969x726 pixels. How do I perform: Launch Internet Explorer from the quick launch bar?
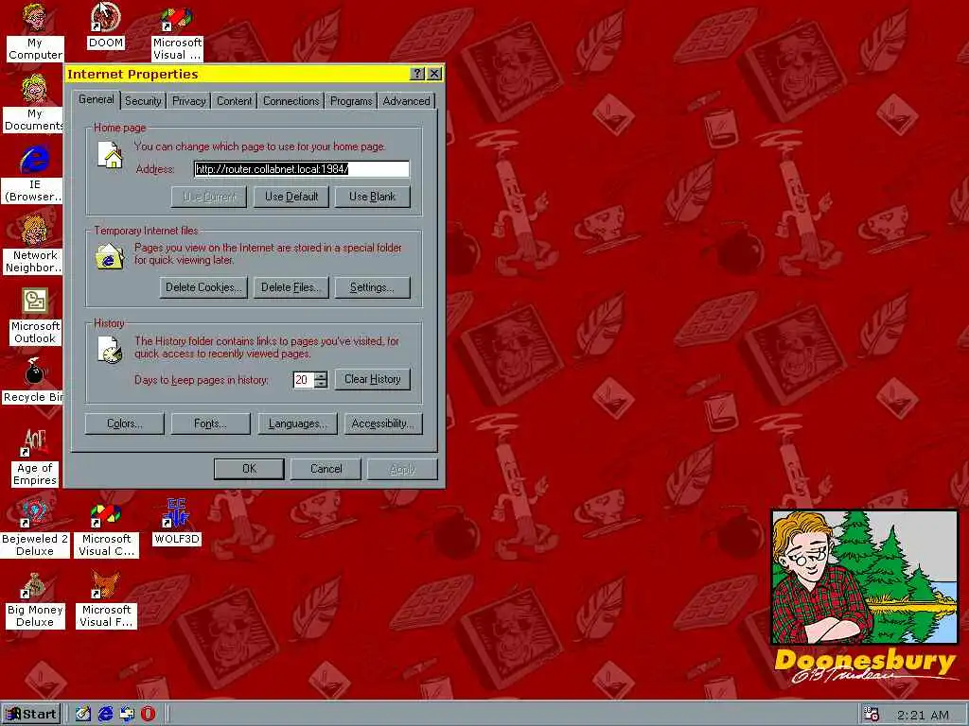[106, 715]
